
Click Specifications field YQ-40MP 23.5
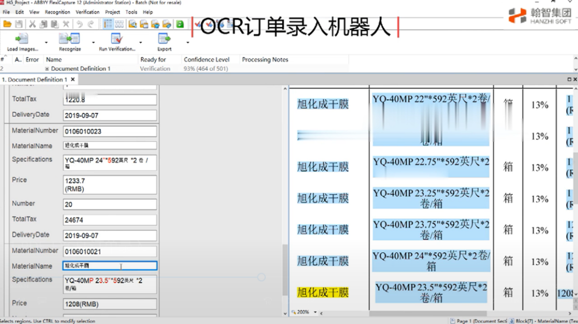(110, 285)
